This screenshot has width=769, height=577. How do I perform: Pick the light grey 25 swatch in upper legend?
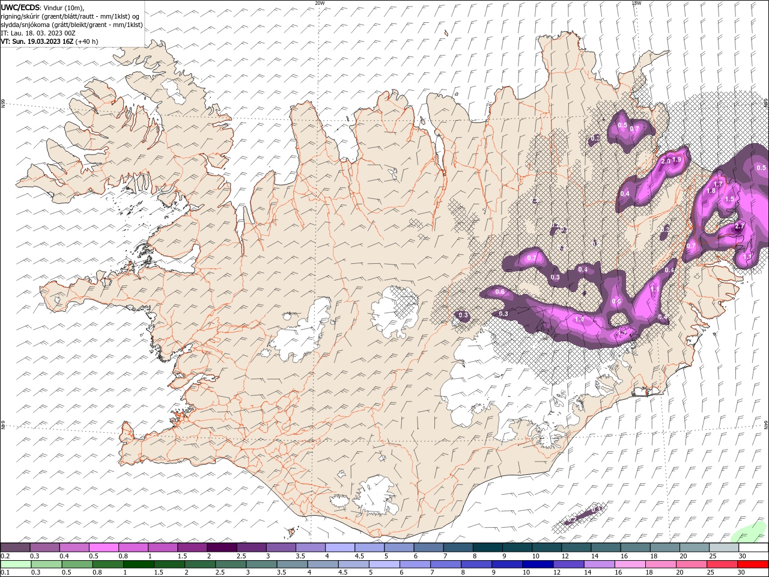pyautogui.click(x=724, y=548)
